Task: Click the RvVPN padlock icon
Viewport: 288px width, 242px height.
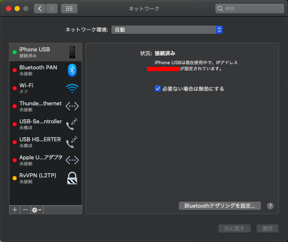Action: click(72, 178)
